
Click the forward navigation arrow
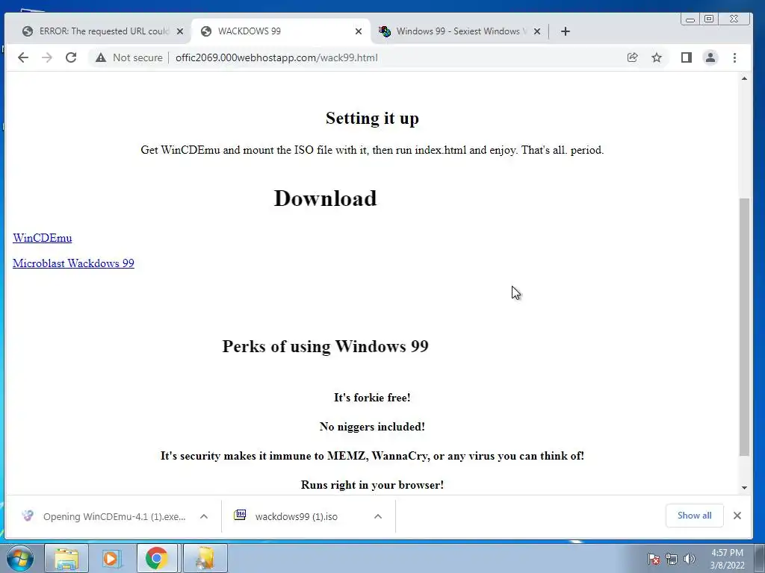point(47,57)
